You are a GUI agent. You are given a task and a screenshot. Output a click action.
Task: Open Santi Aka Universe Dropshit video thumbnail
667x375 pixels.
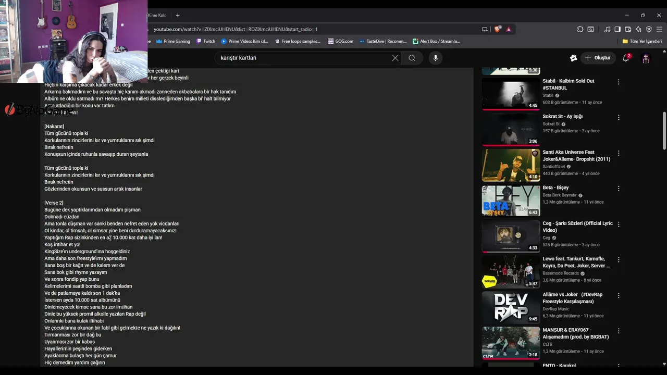511,165
